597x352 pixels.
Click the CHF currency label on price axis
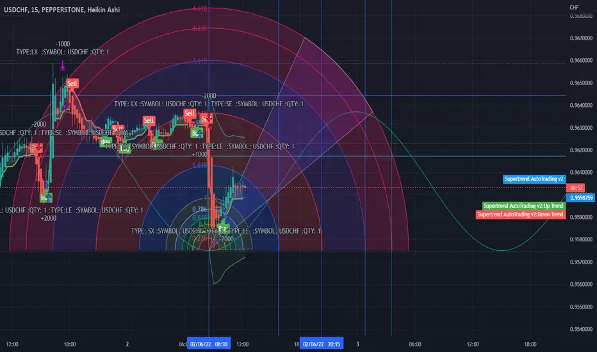point(574,7)
